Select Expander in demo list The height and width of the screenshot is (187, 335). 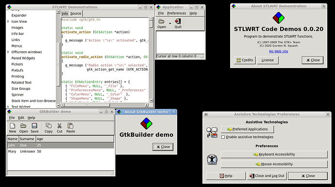(x=19, y=15)
